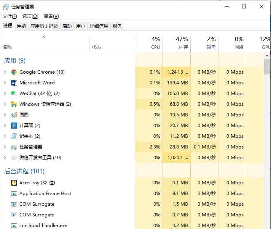This screenshot has height=229, width=271.
Task: Open the 查看(V) menu
Action: tap(51, 16)
